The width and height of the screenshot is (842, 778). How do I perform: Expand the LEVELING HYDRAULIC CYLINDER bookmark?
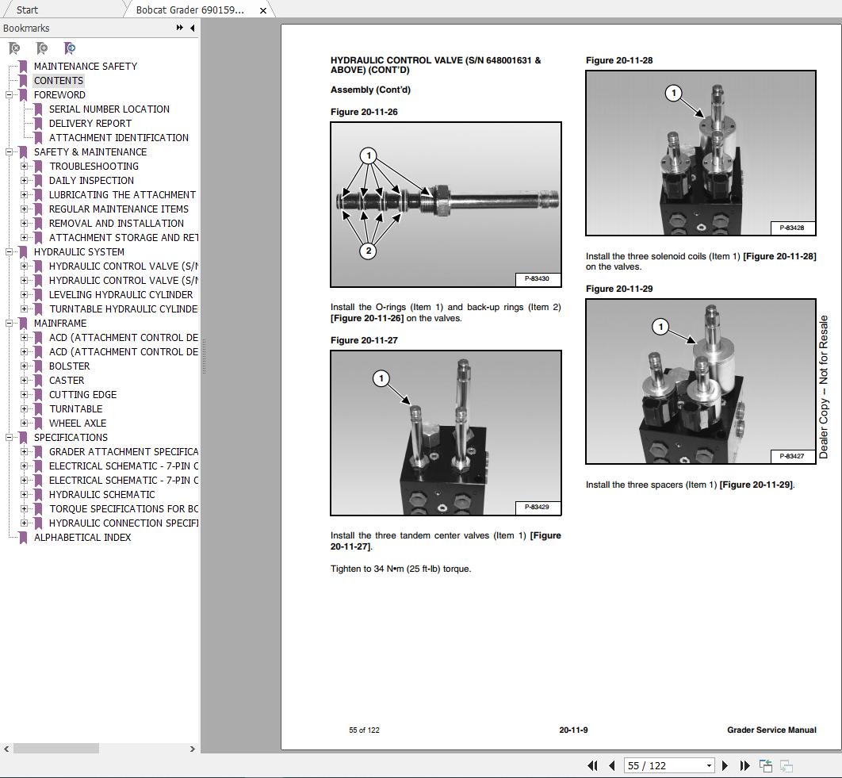(24, 295)
